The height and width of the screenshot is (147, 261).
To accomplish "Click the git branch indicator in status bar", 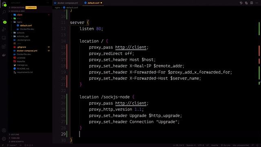I will (x=12, y=145).
